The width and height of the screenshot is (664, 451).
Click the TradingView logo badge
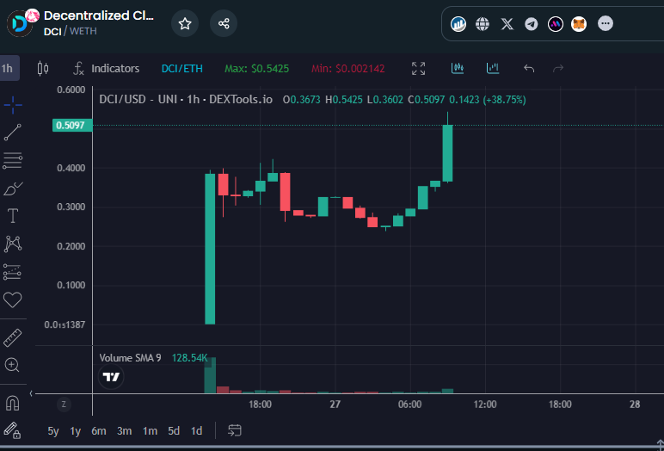[x=111, y=377]
